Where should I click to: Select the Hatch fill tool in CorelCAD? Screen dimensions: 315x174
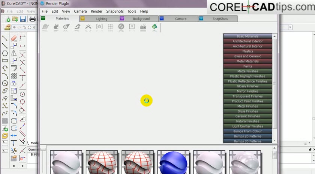tap(5, 121)
